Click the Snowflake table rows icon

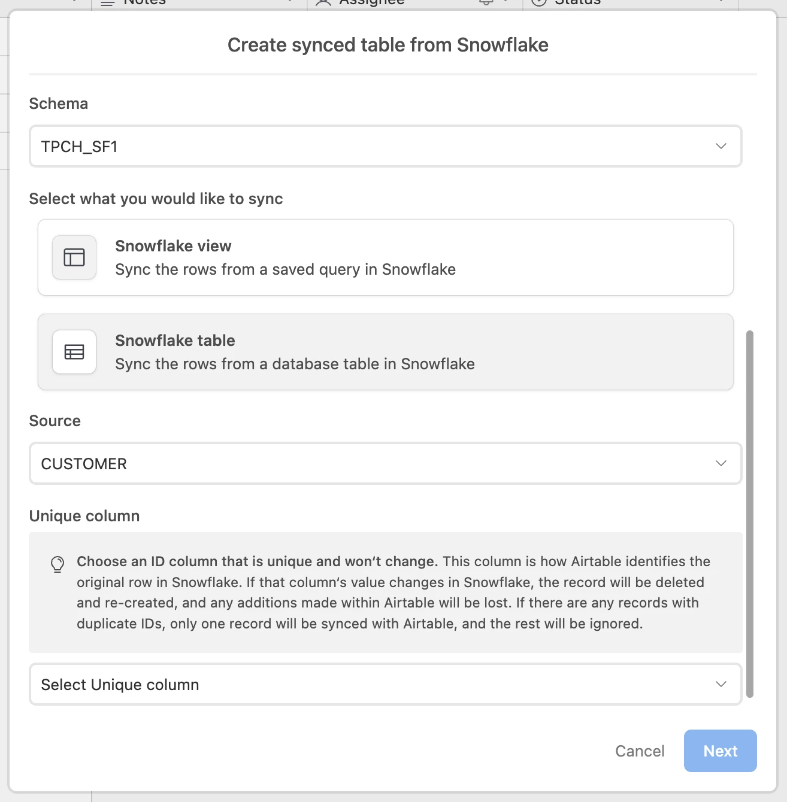74,352
